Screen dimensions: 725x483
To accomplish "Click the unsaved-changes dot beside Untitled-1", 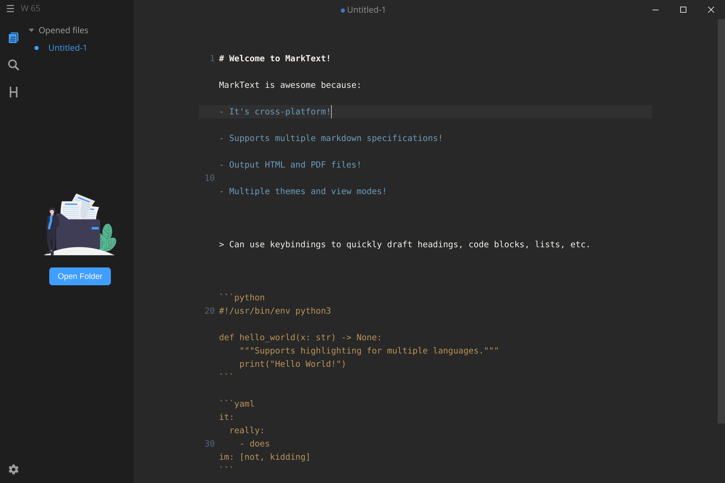I will tap(37, 48).
